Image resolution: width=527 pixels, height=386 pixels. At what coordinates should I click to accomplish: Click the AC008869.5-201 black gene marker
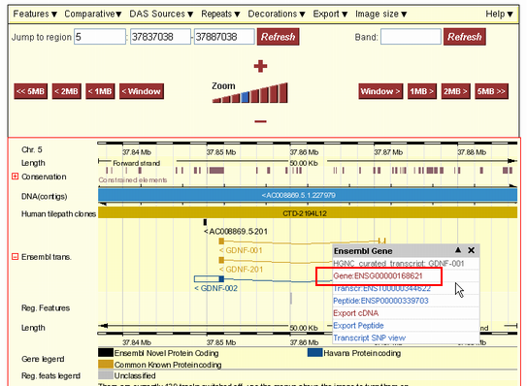205,222
